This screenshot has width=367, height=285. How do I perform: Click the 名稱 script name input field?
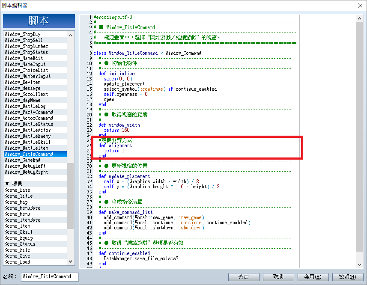(50, 276)
